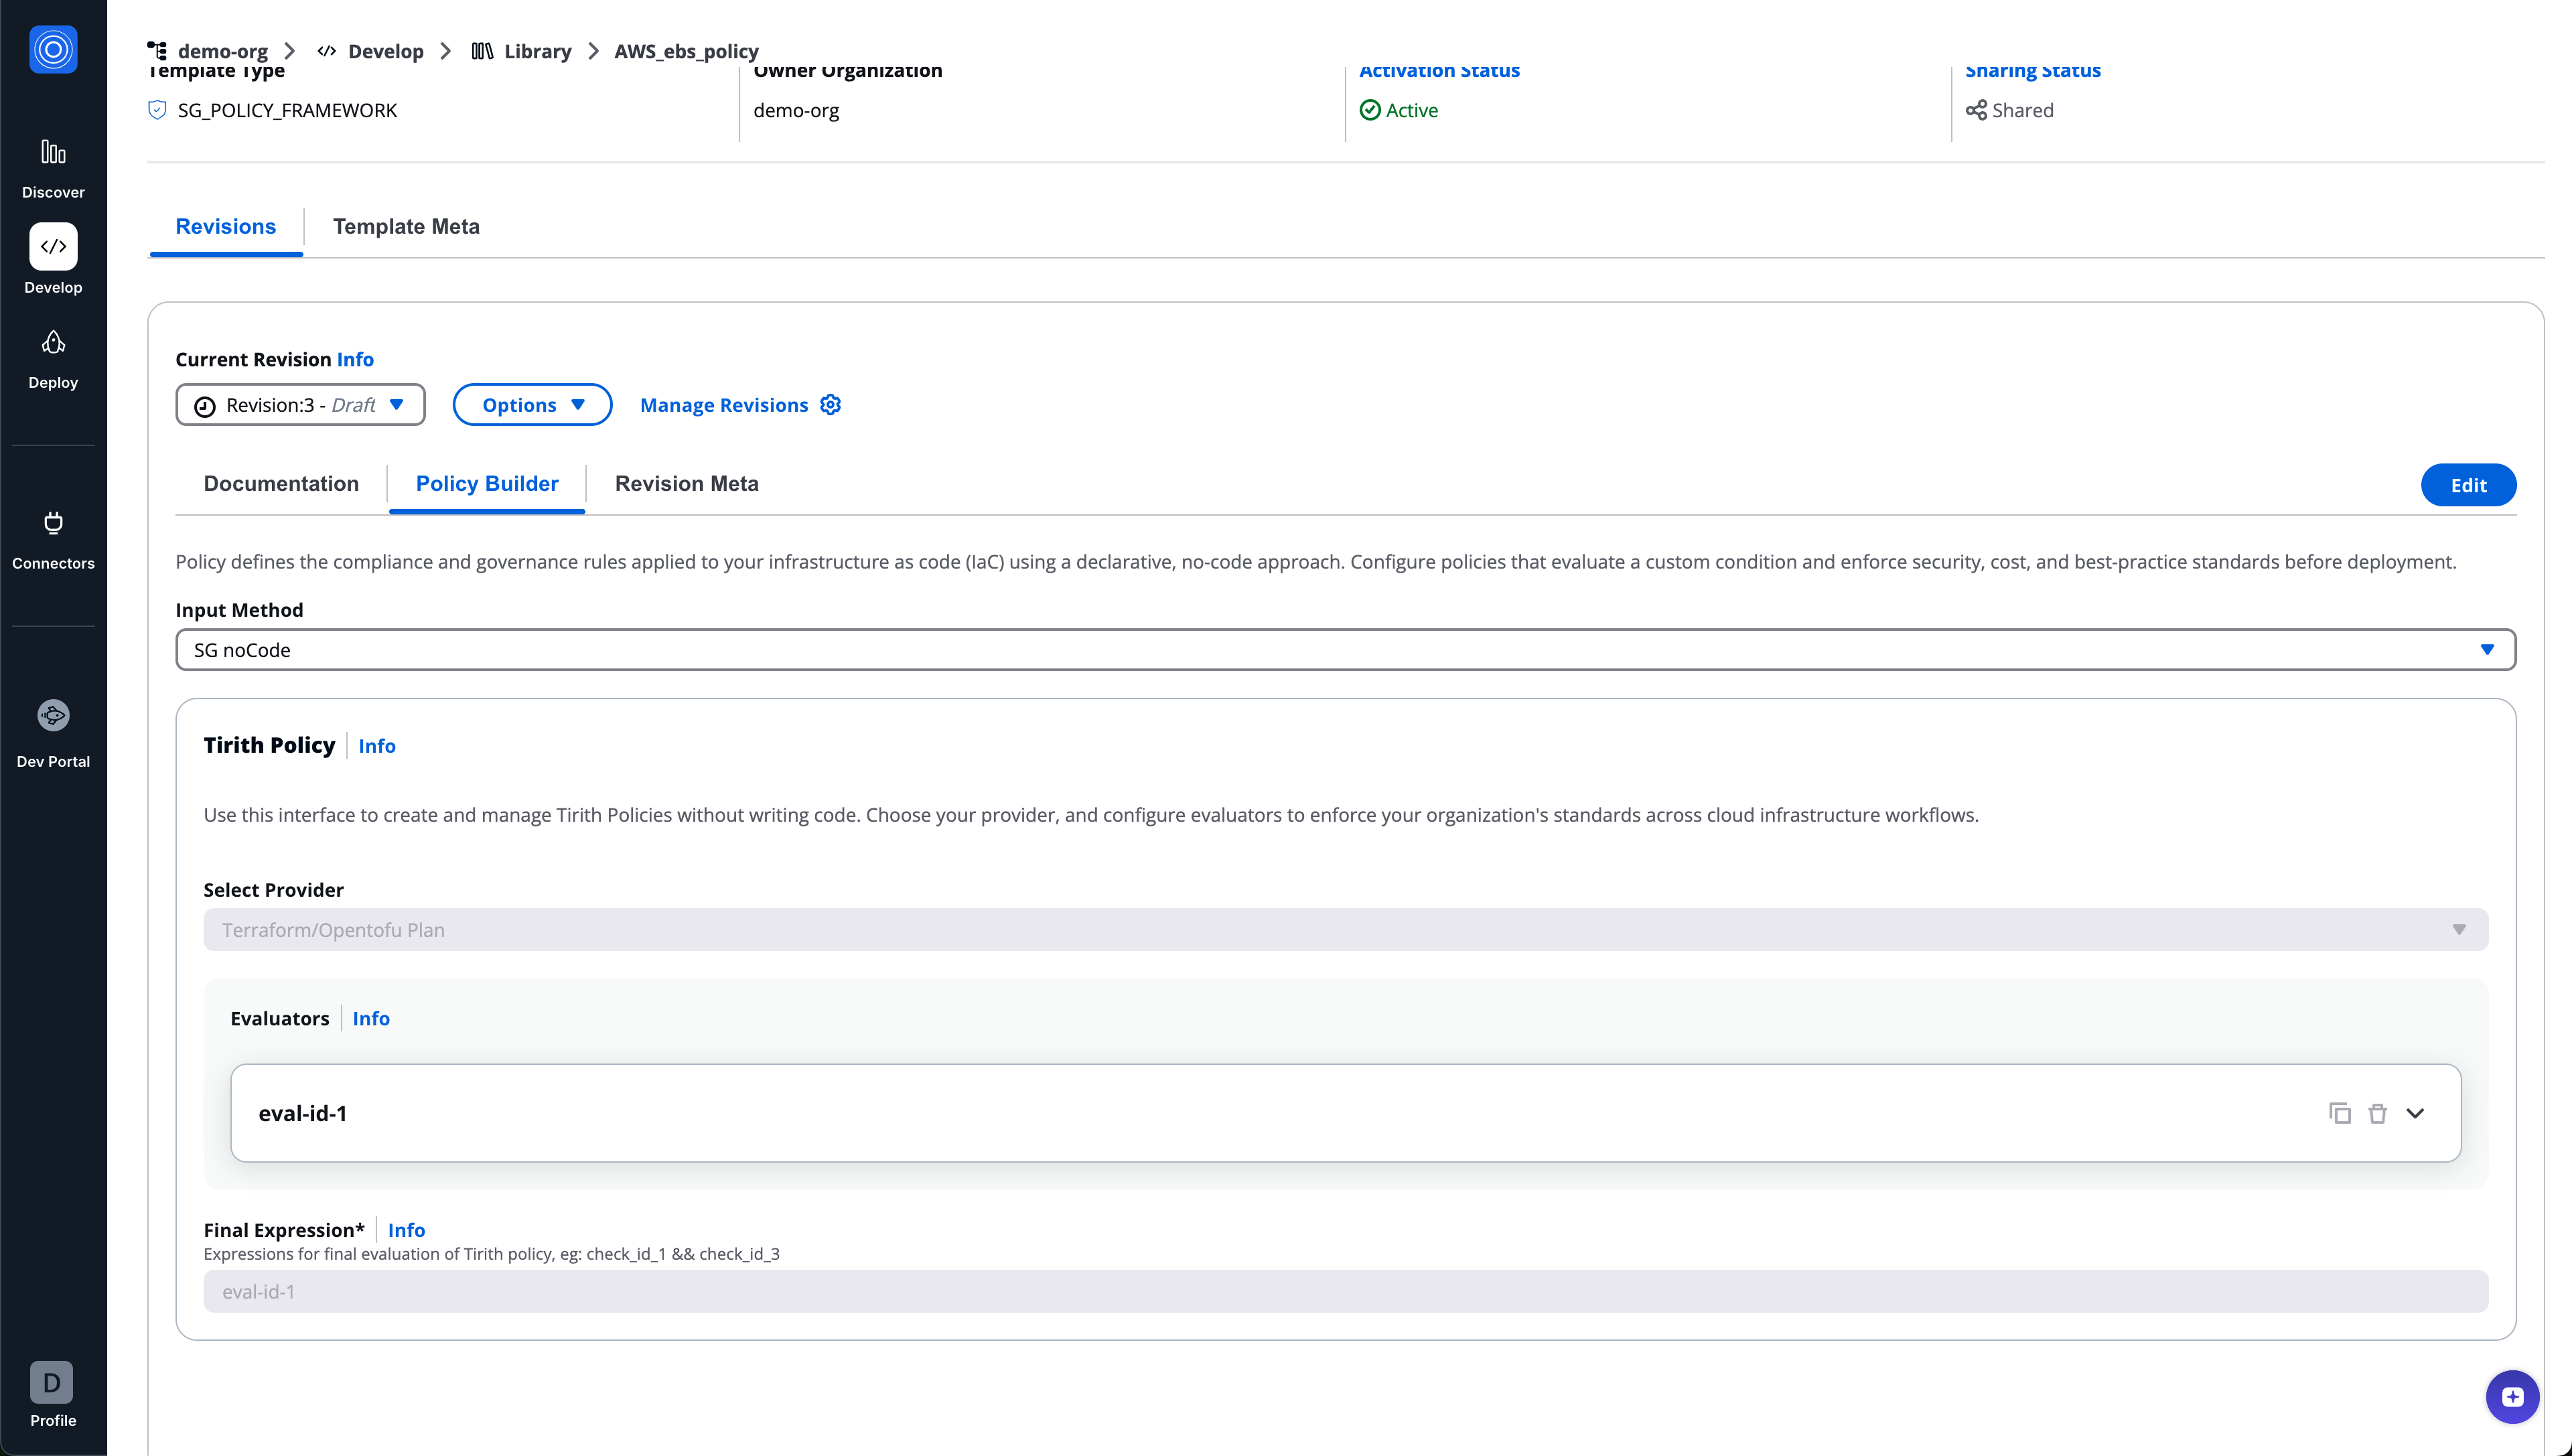This screenshot has width=2572, height=1456.
Task: Click inside the Final Expression input field
Action: tap(1345, 1291)
